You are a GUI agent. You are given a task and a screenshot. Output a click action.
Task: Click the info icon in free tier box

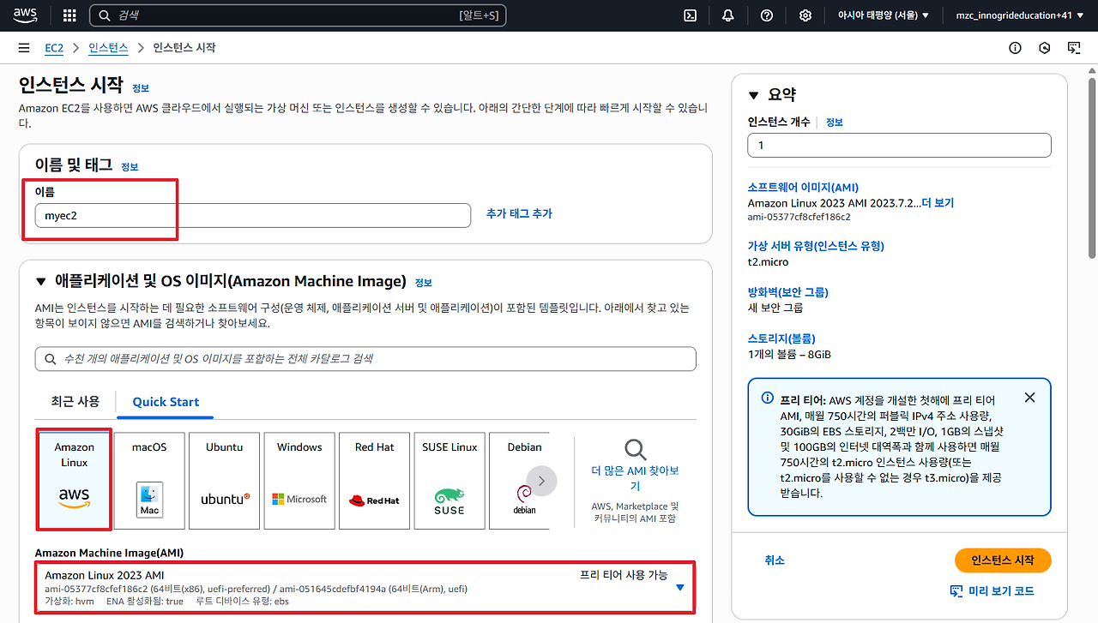pyautogui.click(x=768, y=398)
